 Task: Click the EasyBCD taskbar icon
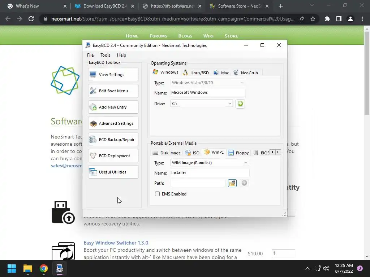[60, 268]
